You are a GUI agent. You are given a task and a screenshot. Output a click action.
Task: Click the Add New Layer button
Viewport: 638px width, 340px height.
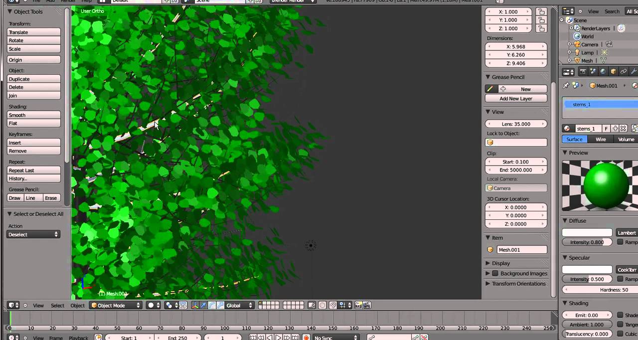516,99
